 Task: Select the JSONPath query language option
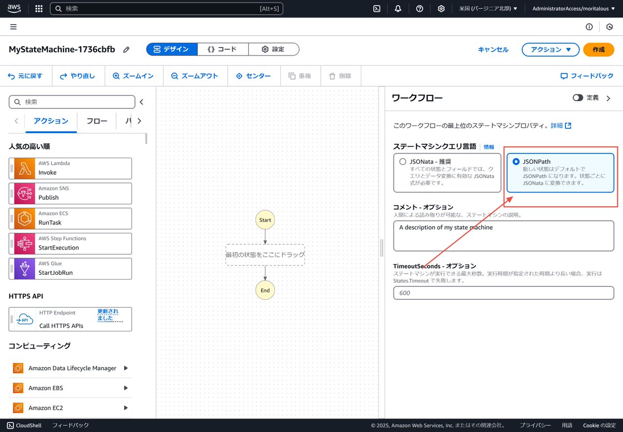560,172
